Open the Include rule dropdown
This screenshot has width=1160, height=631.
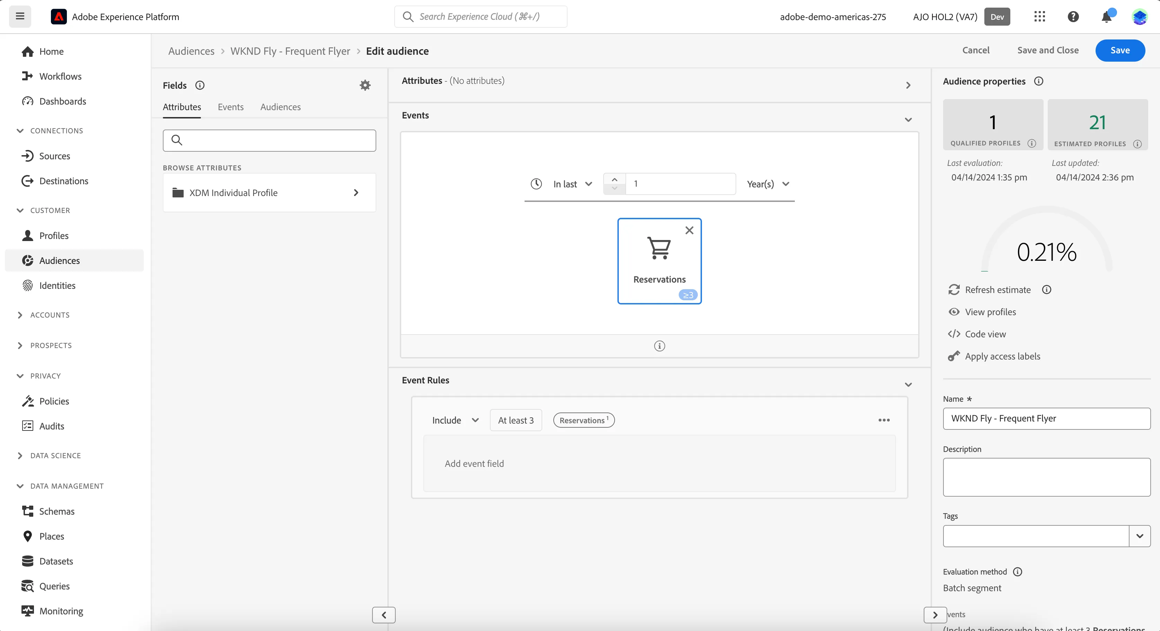tap(455, 420)
